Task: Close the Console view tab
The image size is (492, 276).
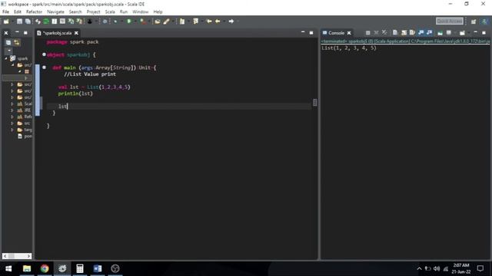Action: tap(349, 33)
